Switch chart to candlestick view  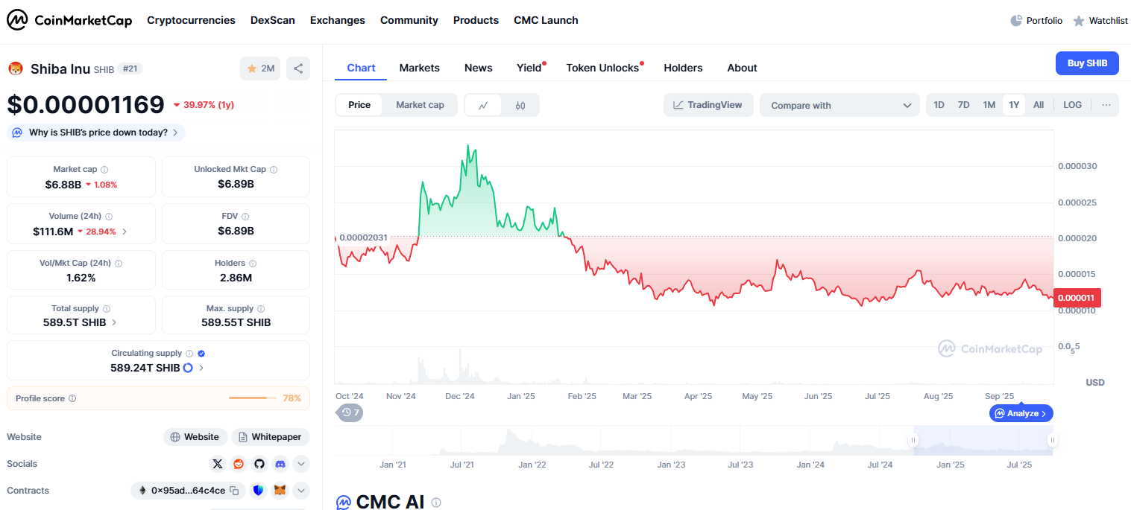(520, 105)
